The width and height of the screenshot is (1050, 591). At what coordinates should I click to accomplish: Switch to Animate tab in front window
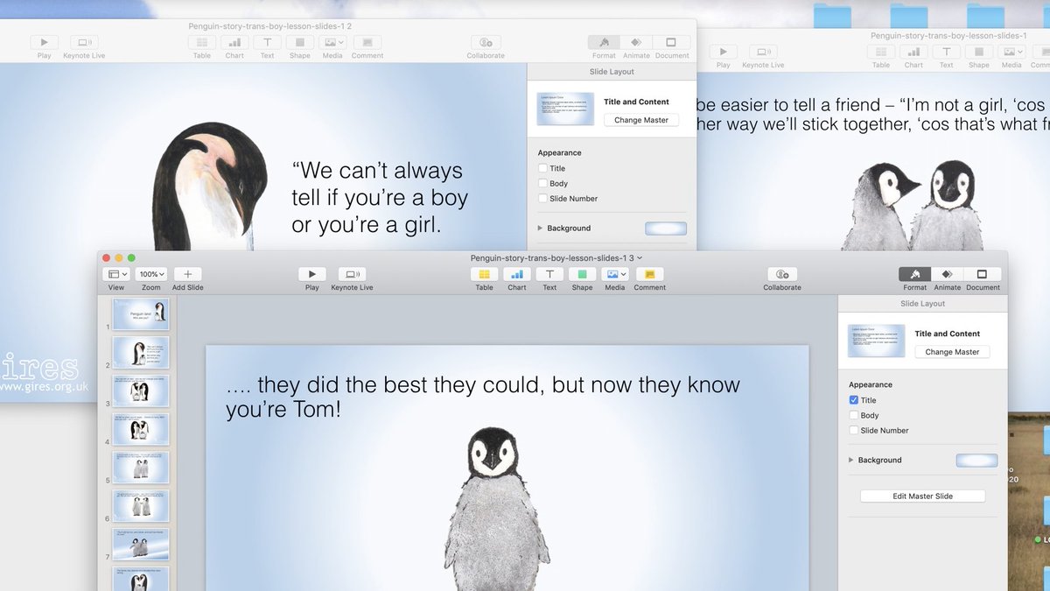[948, 274]
